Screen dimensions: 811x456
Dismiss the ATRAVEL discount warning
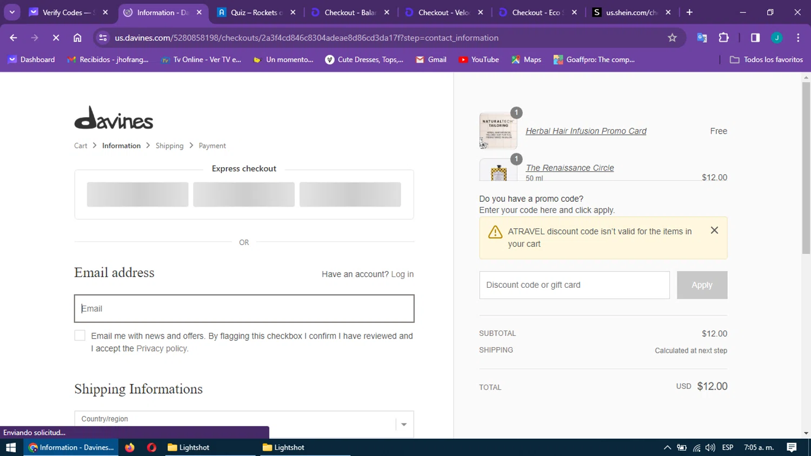(714, 230)
